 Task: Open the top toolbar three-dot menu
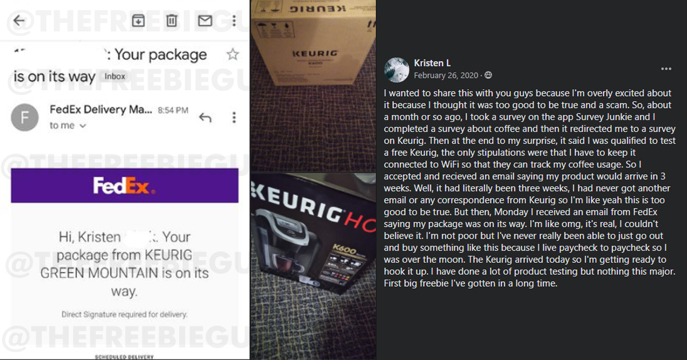(234, 21)
